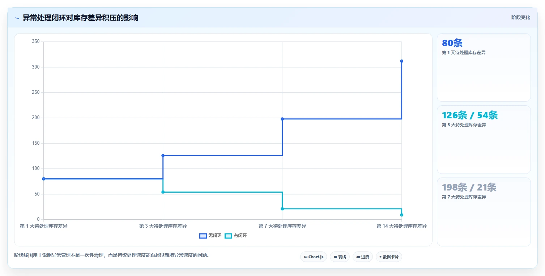Open the Chart.js chip

[314, 257]
